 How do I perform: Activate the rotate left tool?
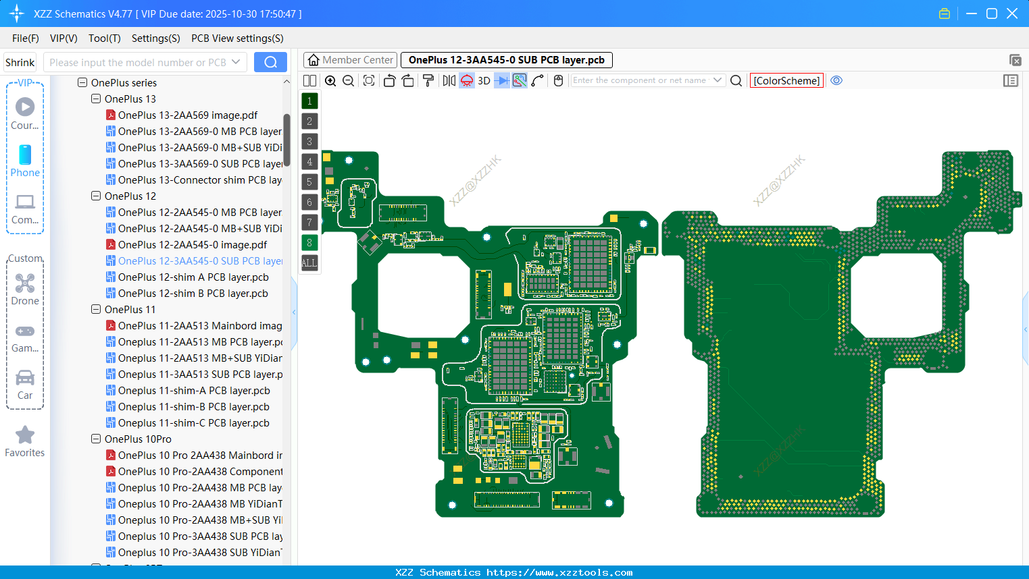389,80
